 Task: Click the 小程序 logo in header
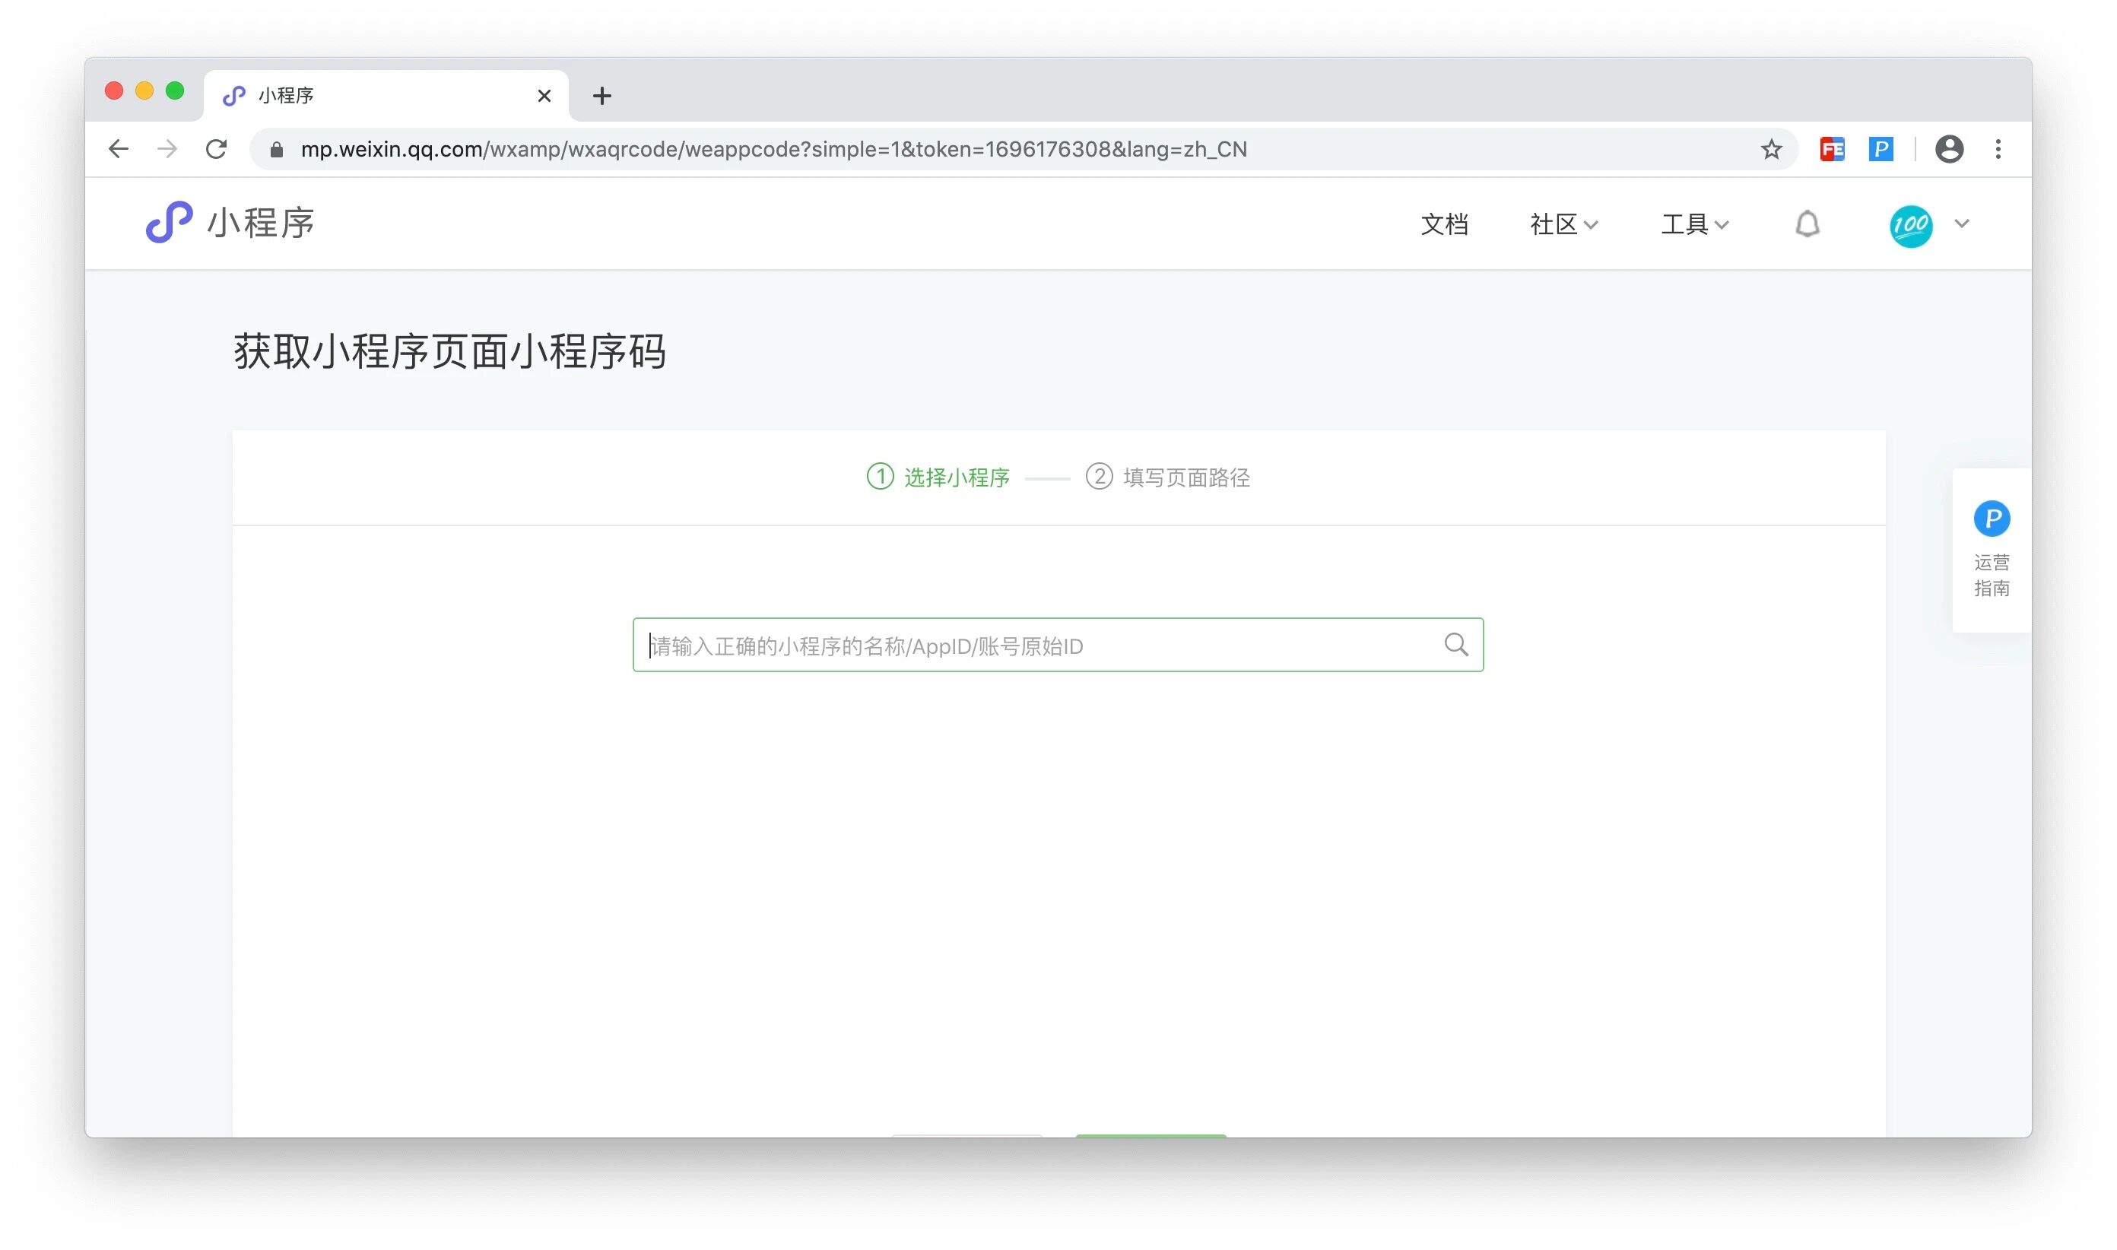click(x=229, y=224)
